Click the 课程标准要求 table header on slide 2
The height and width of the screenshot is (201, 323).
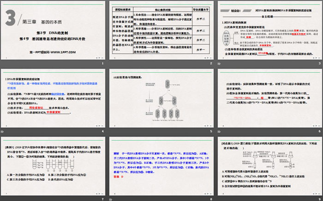pyautogui.click(x=123, y=10)
